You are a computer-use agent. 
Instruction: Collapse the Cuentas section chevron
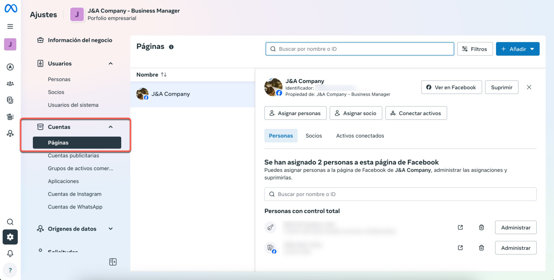pyautogui.click(x=110, y=127)
